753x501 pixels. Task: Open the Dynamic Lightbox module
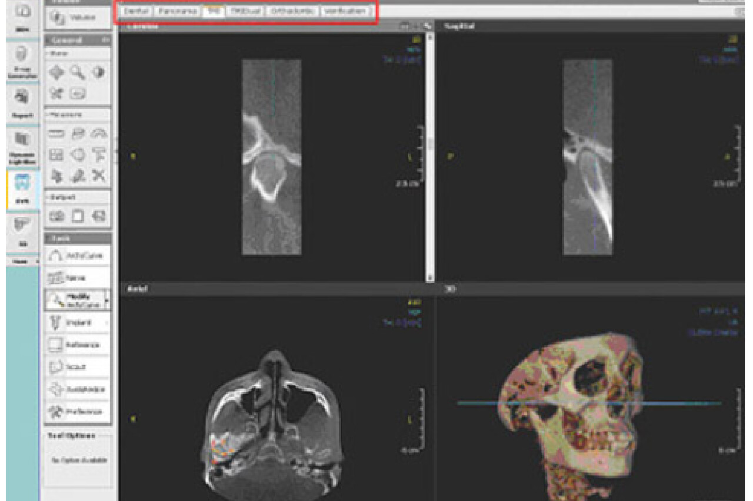[x=22, y=147]
